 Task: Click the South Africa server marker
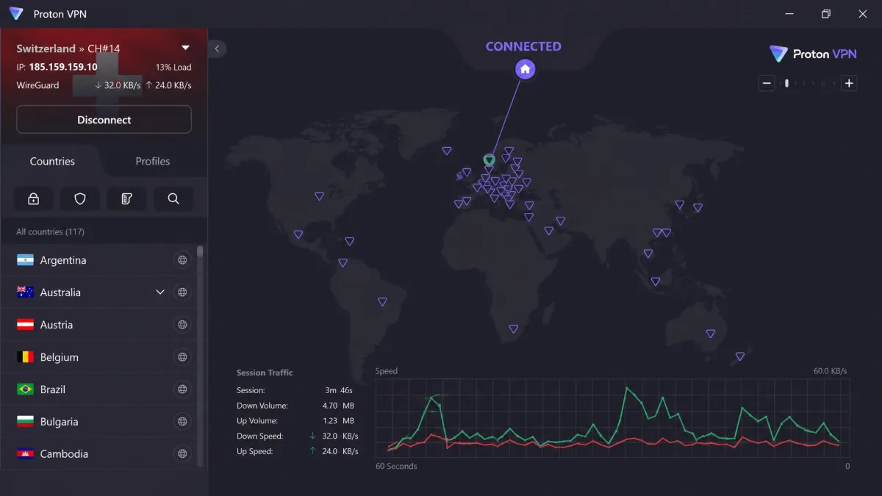point(514,329)
